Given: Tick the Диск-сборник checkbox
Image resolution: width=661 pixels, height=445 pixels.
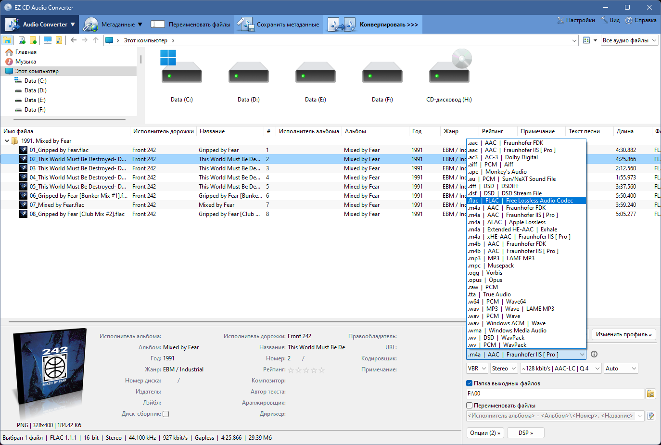Looking at the screenshot, I should pyautogui.click(x=165, y=414).
